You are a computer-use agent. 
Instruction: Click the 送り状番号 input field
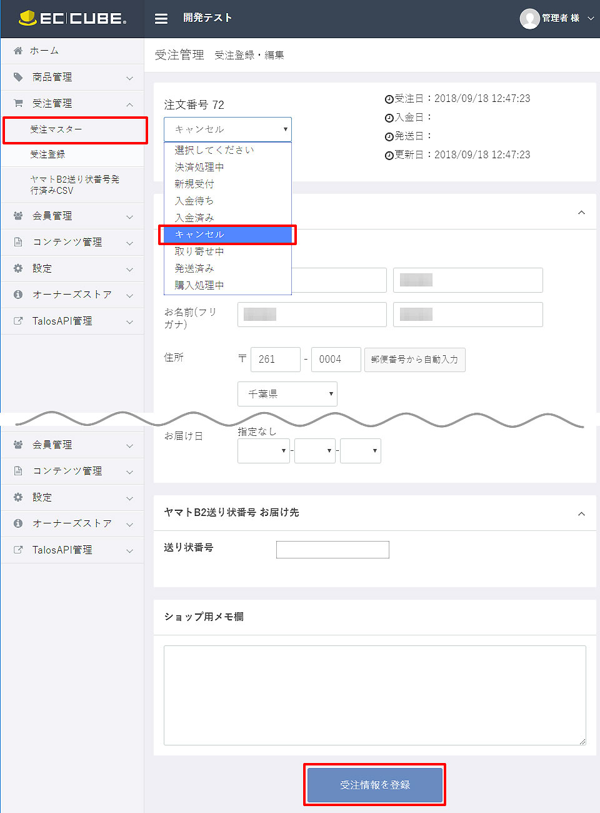[x=332, y=550]
